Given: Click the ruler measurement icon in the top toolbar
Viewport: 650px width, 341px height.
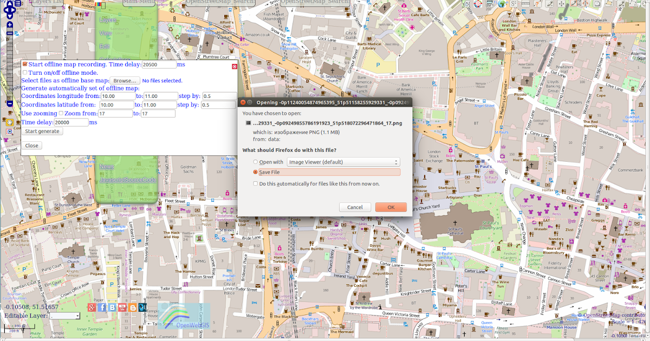Looking at the screenshot, I should click(x=525, y=4).
